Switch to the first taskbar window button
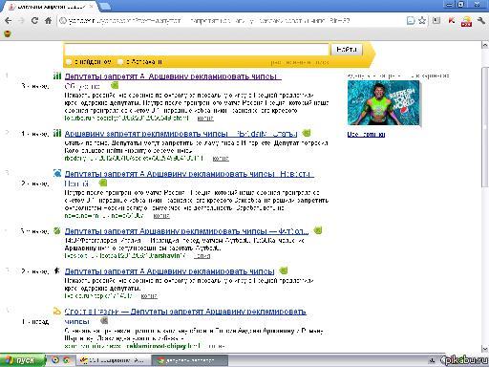The width and height of the screenshot is (489, 367). coord(113,360)
